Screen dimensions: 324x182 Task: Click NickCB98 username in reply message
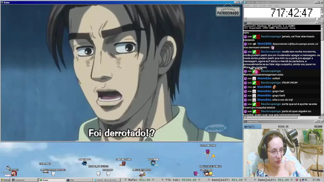tap(265, 44)
